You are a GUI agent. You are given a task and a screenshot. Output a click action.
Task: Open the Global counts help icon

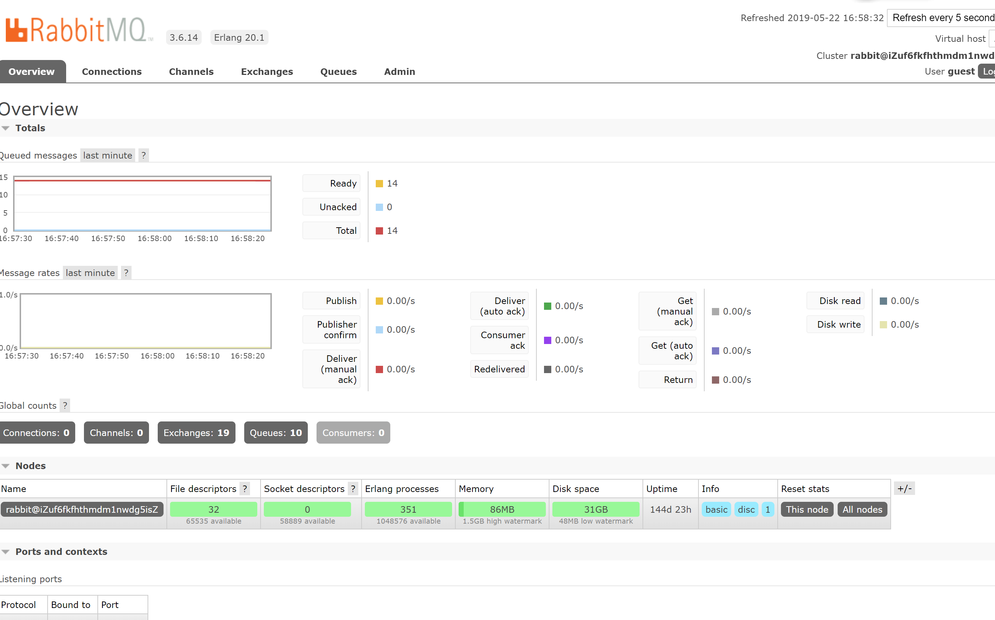(65, 405)
